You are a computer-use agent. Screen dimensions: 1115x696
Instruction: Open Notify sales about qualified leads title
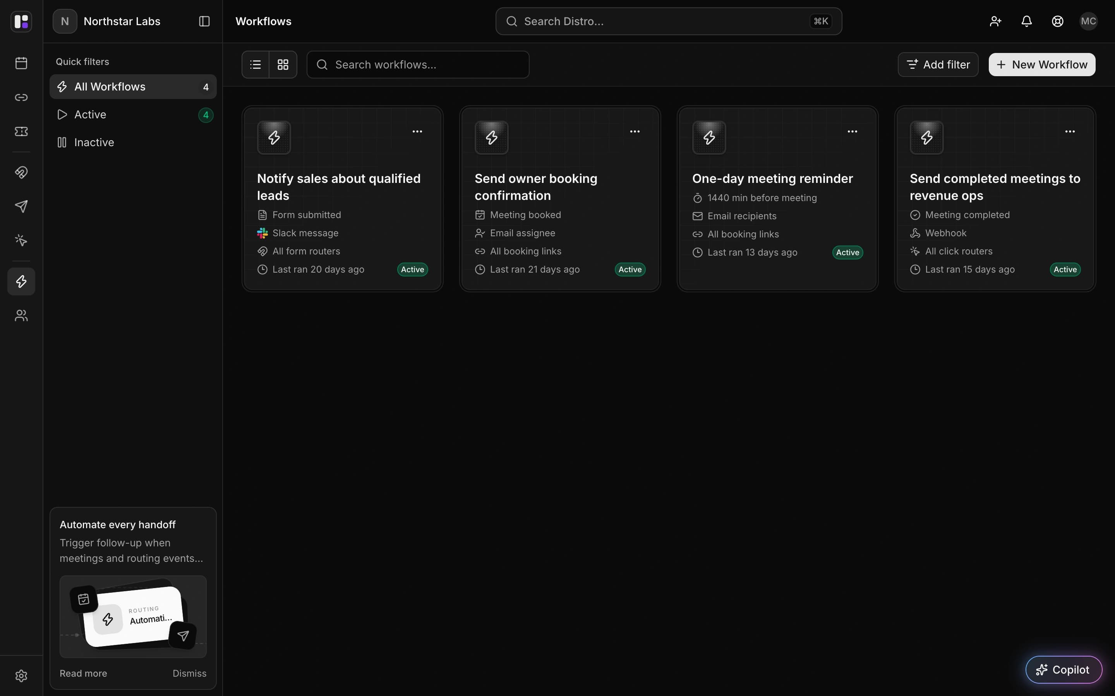click(339, 187)
